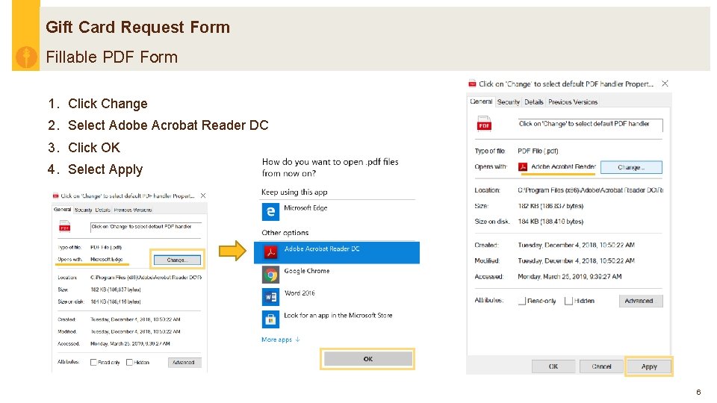Toggle Read-only checkbox in right dialog
This screenshot has height=403, width=717.
coord(522,301)
